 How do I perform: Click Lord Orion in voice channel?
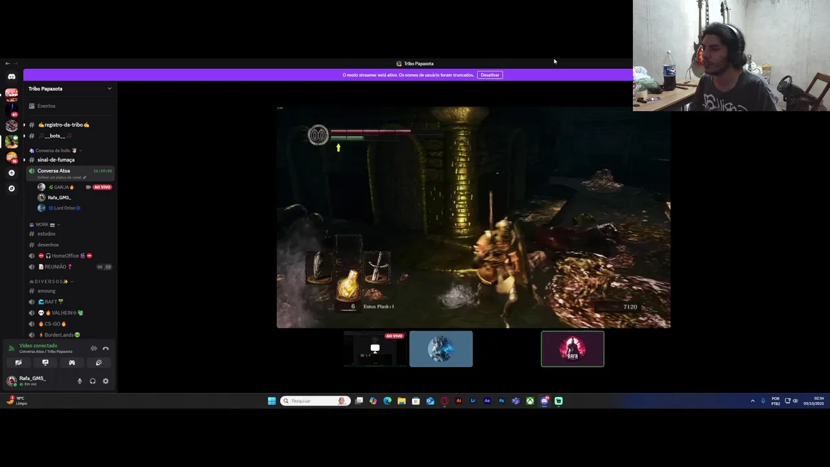[64, 208]
